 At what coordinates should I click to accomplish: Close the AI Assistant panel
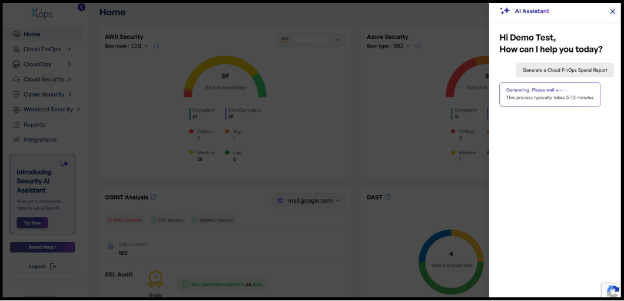point(612,11)
